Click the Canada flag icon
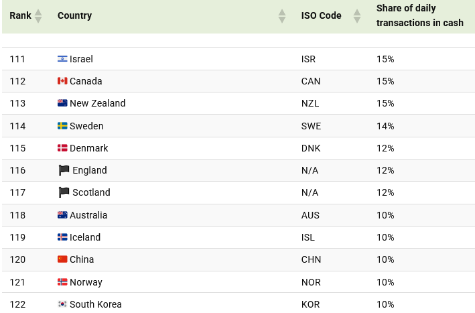The image size is (475, 313). [62, 81]
